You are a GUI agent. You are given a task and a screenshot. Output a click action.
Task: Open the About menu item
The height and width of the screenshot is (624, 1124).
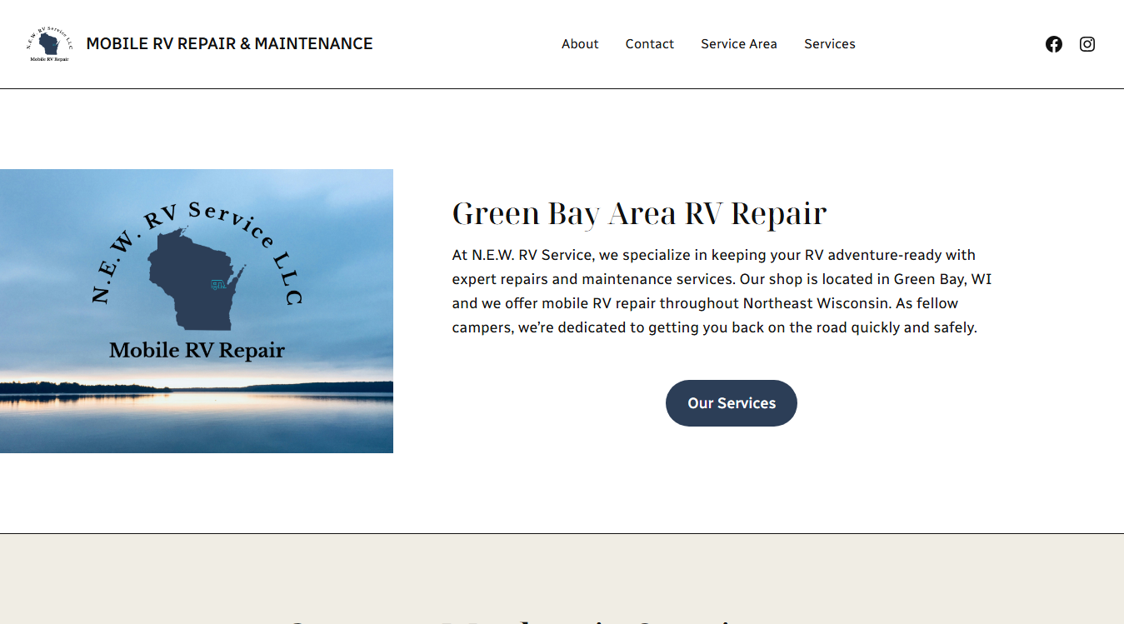[x=580, y=44]
